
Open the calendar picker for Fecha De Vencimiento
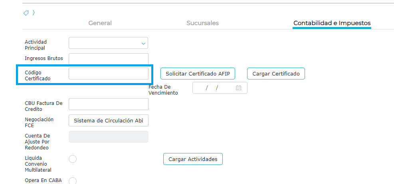coord(238,88)
